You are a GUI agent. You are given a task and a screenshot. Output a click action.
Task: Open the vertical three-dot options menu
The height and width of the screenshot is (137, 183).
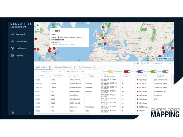click(x=171, y=72)
